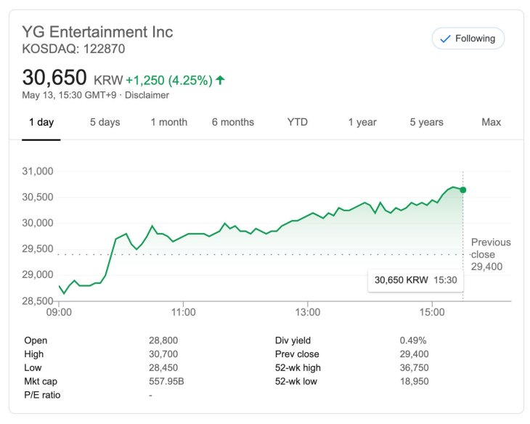Click the 29,000 y-axis label
The width and height of the screenshot is (530, 424).
pos(38,274)
